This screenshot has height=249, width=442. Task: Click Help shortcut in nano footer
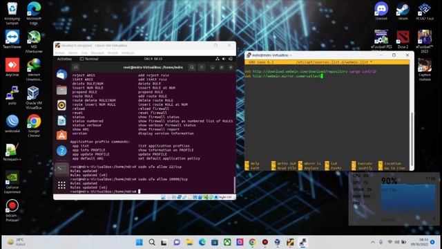click(x=251, y=163)
